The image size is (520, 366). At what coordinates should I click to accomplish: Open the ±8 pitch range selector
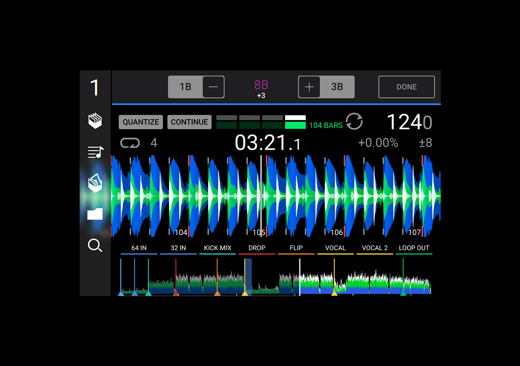(x=425, y=143)
